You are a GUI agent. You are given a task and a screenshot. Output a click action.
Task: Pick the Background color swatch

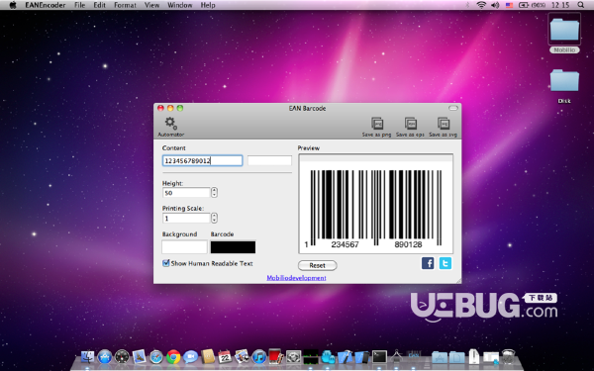pyautogui.click(x=184, y=246)
